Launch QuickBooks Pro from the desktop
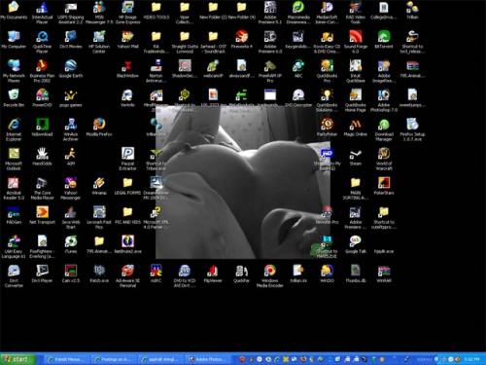 [x=327, y=71]
